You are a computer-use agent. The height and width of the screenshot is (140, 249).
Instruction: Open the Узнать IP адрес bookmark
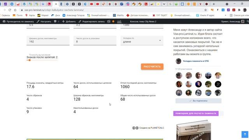tap(205, 16)
